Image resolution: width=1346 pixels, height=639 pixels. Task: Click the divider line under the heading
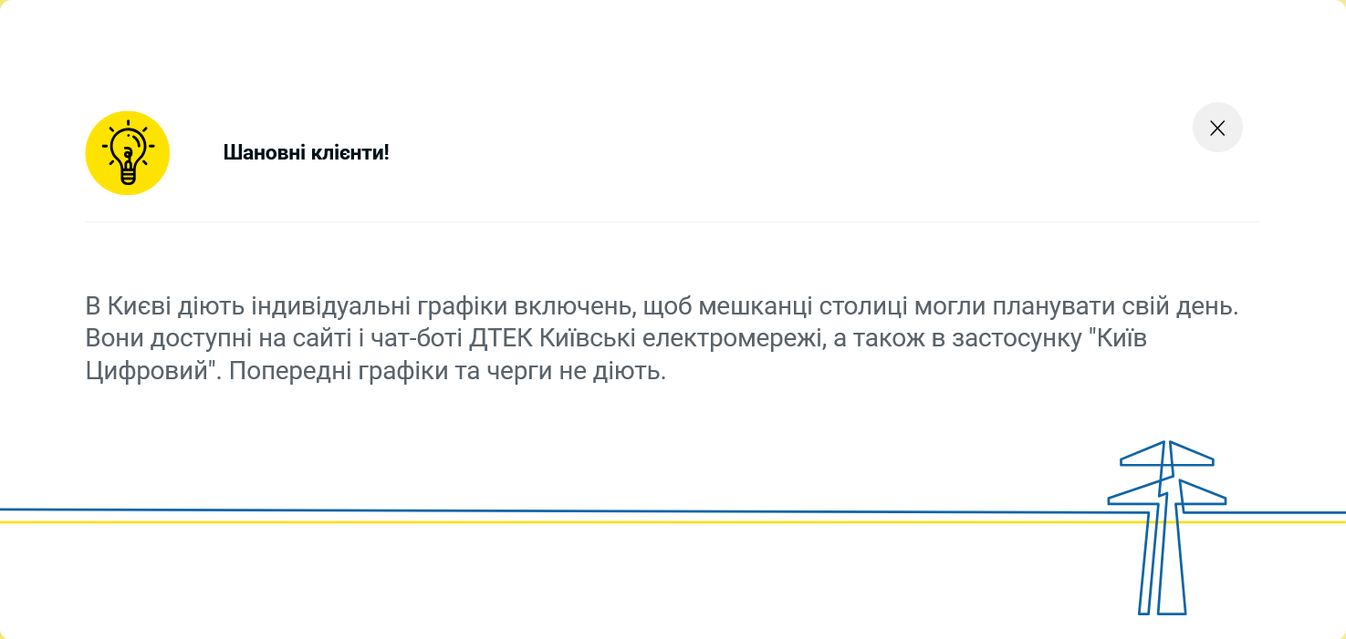(x=672, y=224)
